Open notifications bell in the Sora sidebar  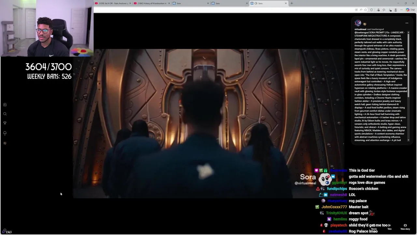tap(5, 133)
